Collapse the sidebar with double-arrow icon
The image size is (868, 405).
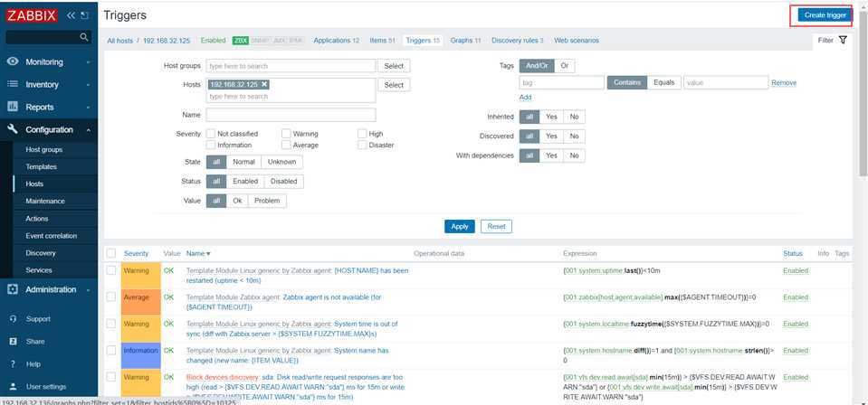[x=71, y=15]
